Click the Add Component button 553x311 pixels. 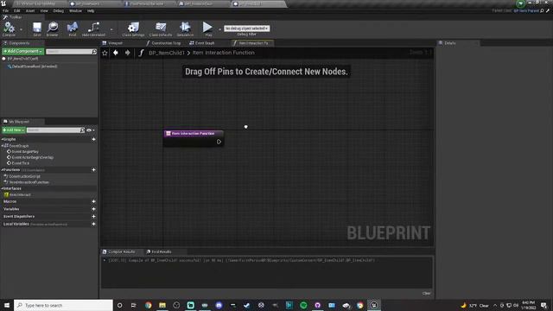click(23, 51)
